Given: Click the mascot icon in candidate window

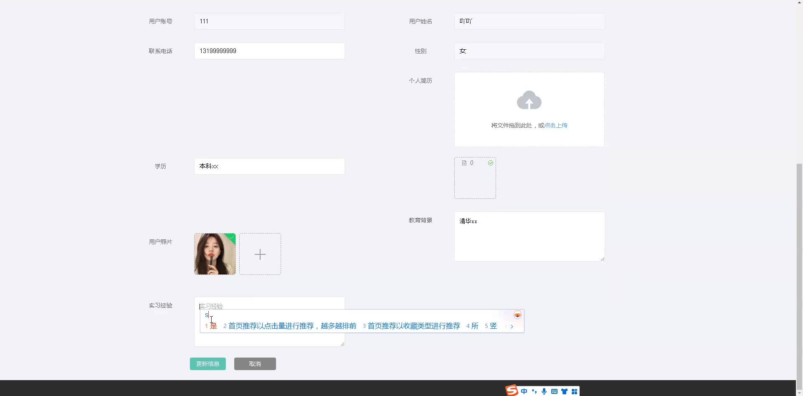Looking at the screenshot, I should (x=517, y=315).
